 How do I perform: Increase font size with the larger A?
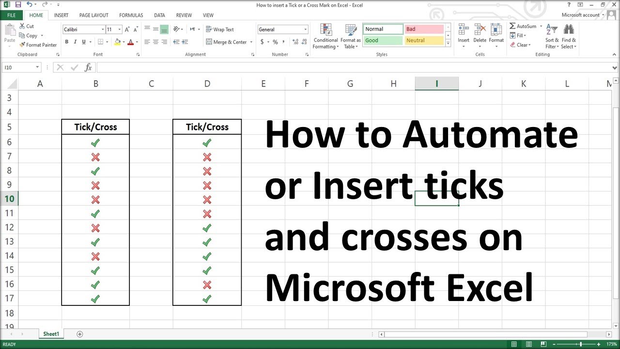[x=128, y=30]
